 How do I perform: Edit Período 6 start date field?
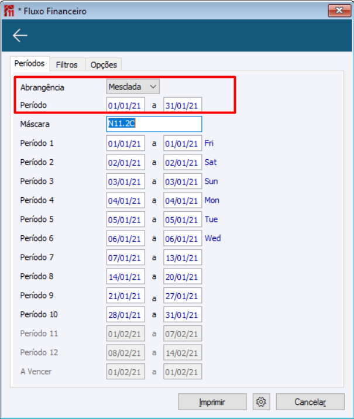(x=126, y=238)
